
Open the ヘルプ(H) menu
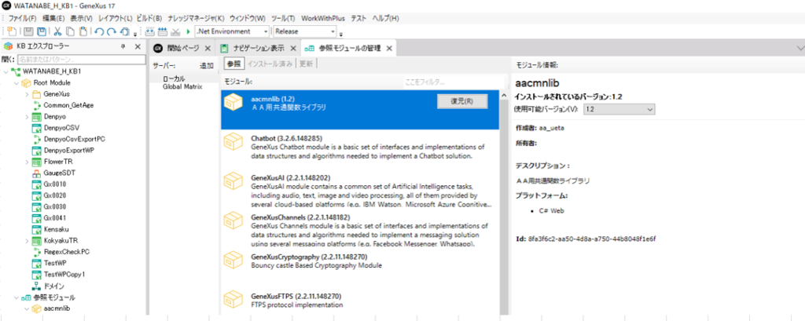[385, 19]
